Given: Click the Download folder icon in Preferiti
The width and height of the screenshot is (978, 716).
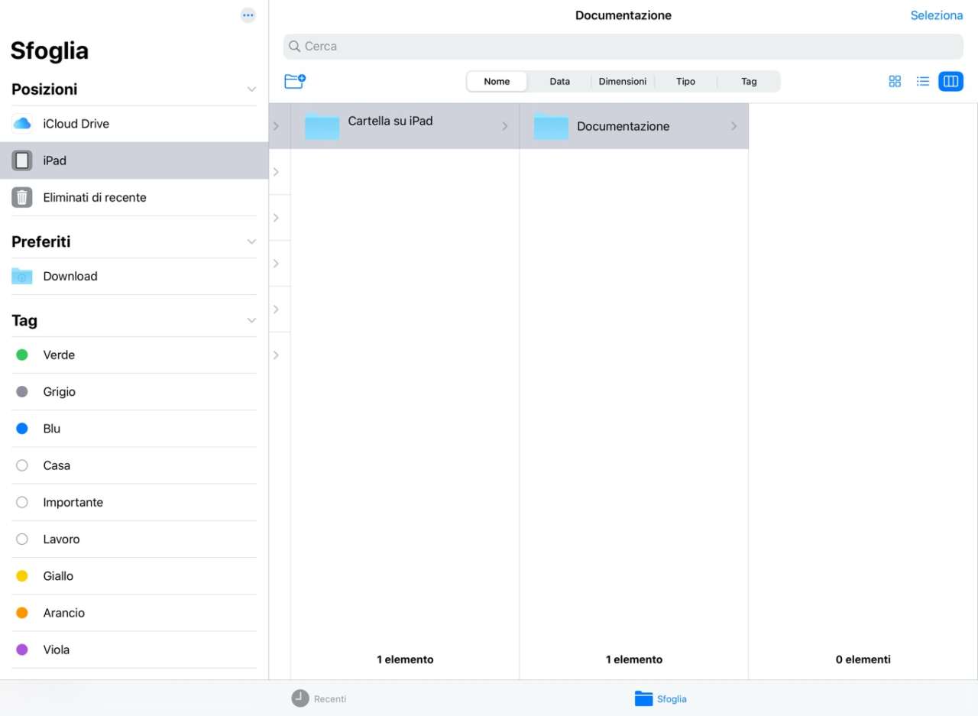Looking at the screenshot, I should pyautogui.click(x=22, y=276).
